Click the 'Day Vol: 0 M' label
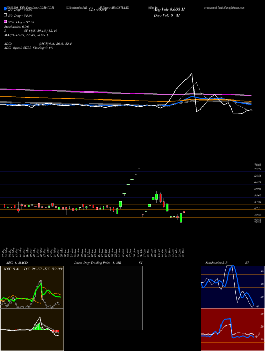The image size is (265, 351). pos(166,16)
